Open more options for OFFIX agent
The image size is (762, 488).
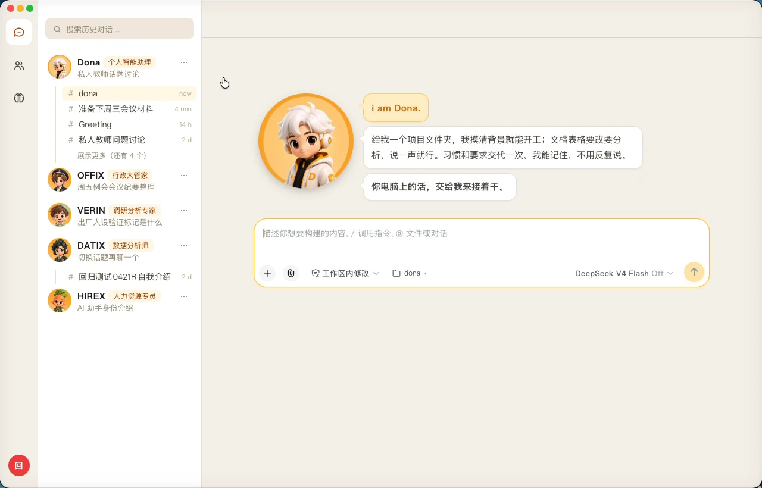(184, 176)
